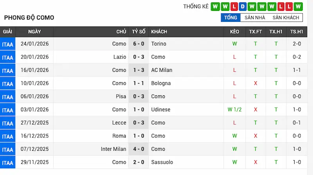This screenshot has width=313, height=175.
Task: Open the 6 - 0 score against Torino
Action: [x=139, y=44]
